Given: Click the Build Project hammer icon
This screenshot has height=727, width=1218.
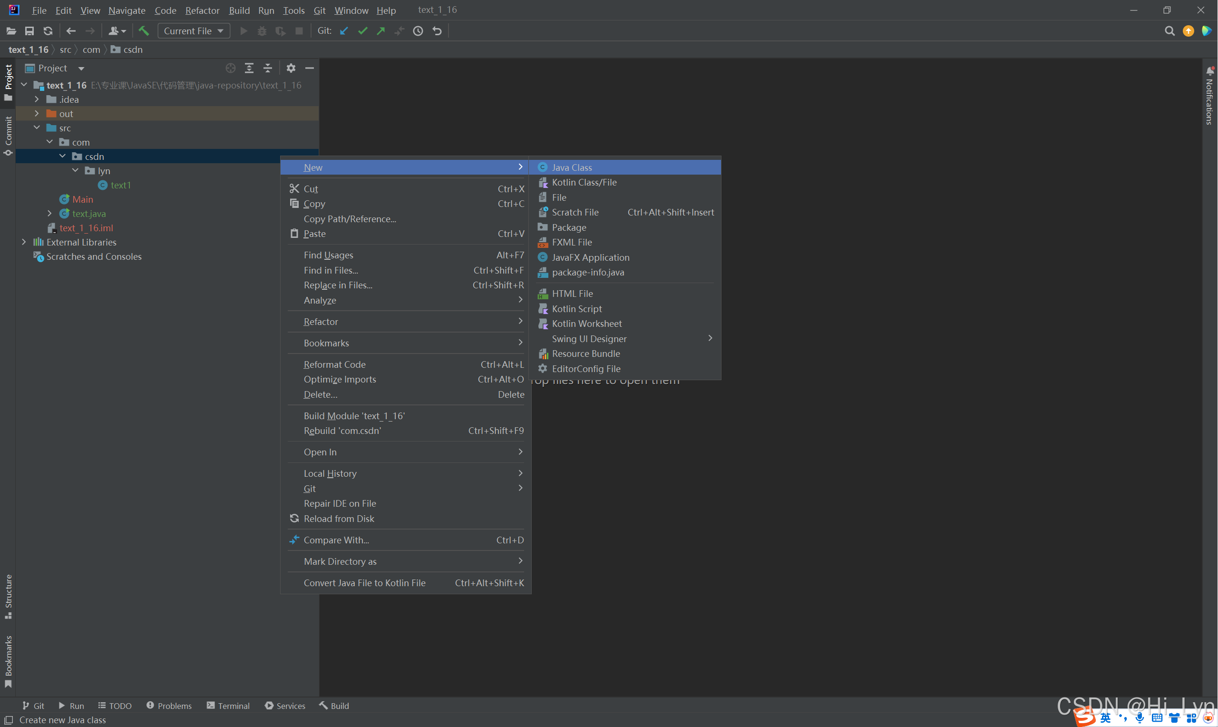Looking at the screenshot, I should click(144, 31).
